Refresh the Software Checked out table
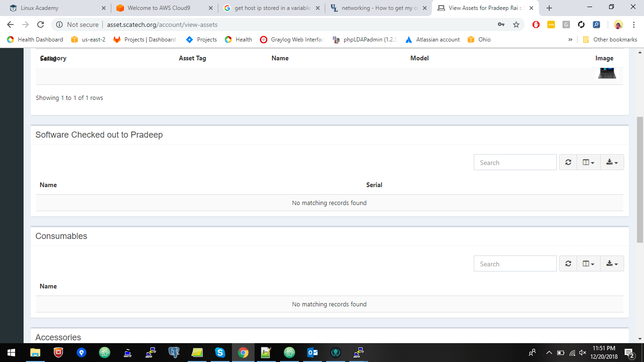 tap(568, 162)
